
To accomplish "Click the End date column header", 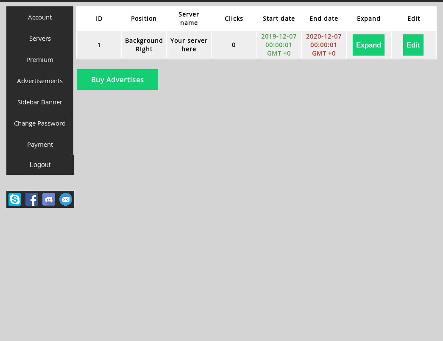I will pyautogui.click(x=324, y=19).
